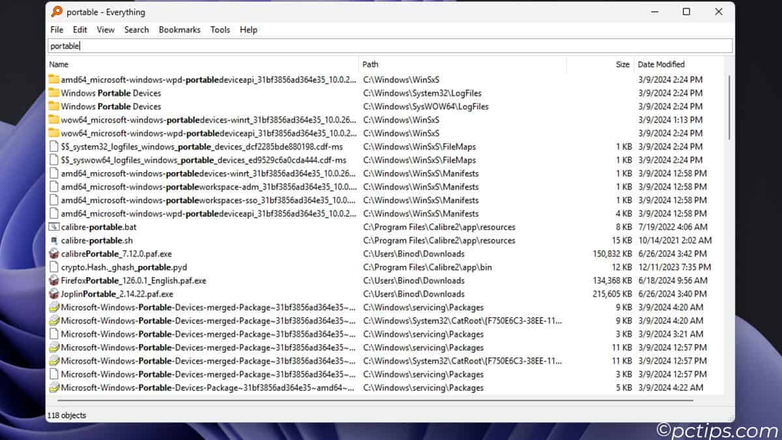
Task: Click the crypto.Hash._ghash_portable.pyd file icon
Action: pyautogui.click(x=54, y=267)
